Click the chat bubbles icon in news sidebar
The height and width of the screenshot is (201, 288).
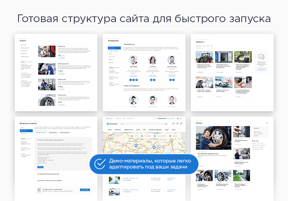261,57
